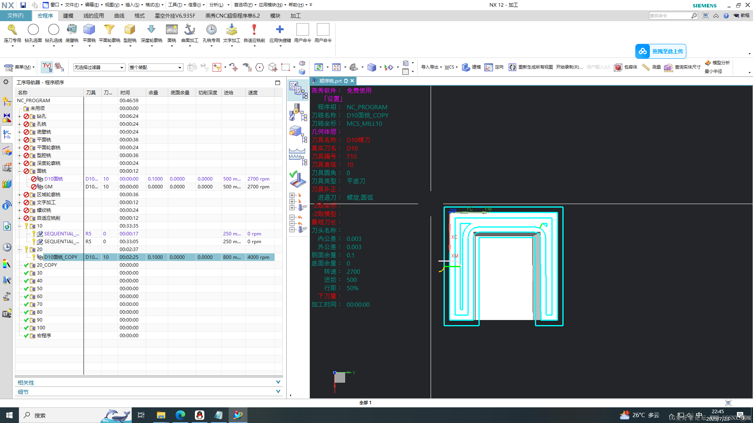Close the 顺序铣.prt document tab

click(352, 81)
